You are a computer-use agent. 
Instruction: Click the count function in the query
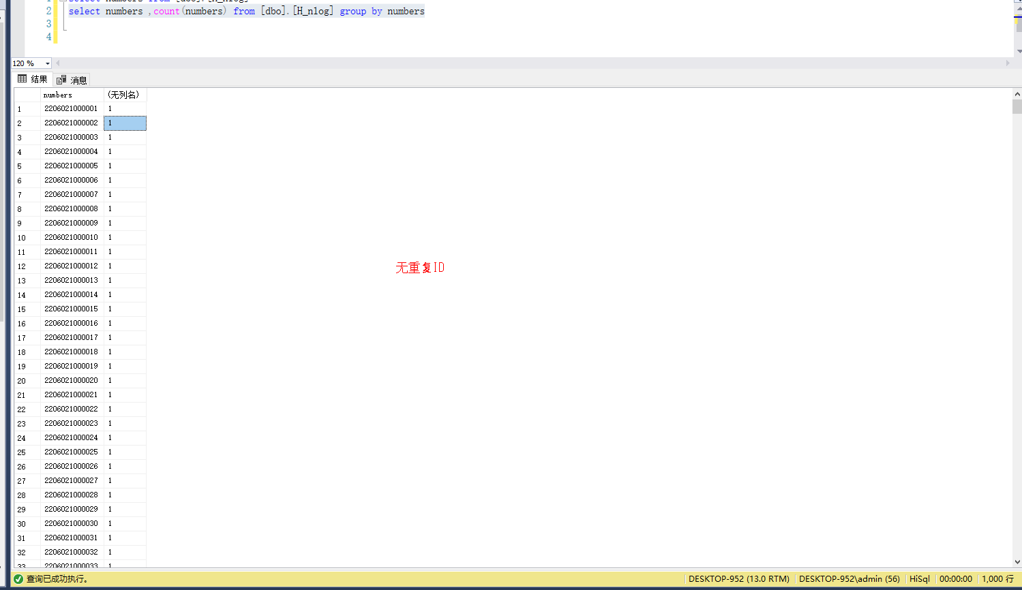click(x=167, y=11)
